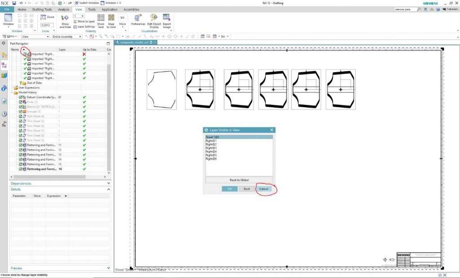Switch to the Drafting Tools tab
Screen dimensions: 460x278
(42, 9)
